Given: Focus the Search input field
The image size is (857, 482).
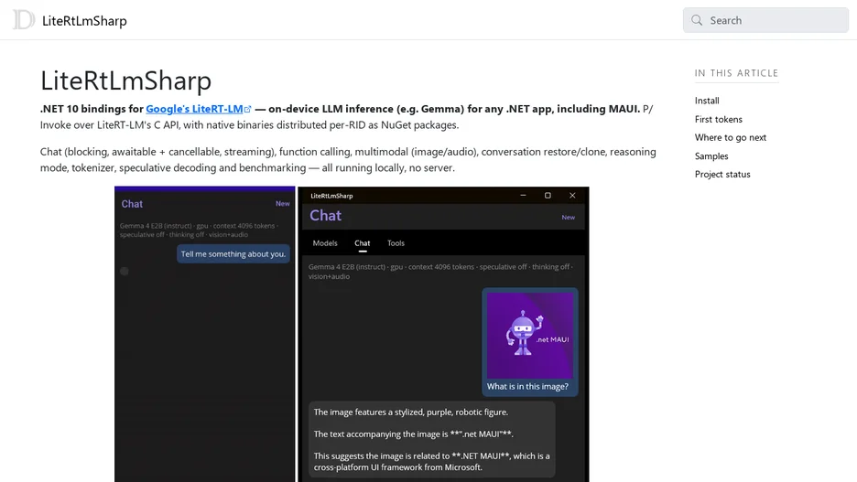Looking at the screenshot, I should click(765, 20).
